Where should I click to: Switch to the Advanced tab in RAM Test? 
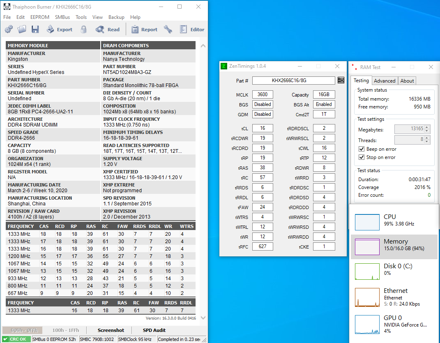click(385, 81)
